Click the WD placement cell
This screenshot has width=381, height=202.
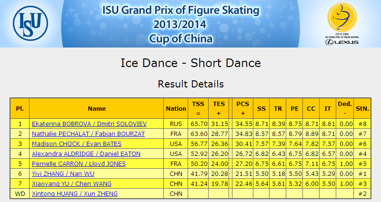pyautogui.click(x=20, y=193)
